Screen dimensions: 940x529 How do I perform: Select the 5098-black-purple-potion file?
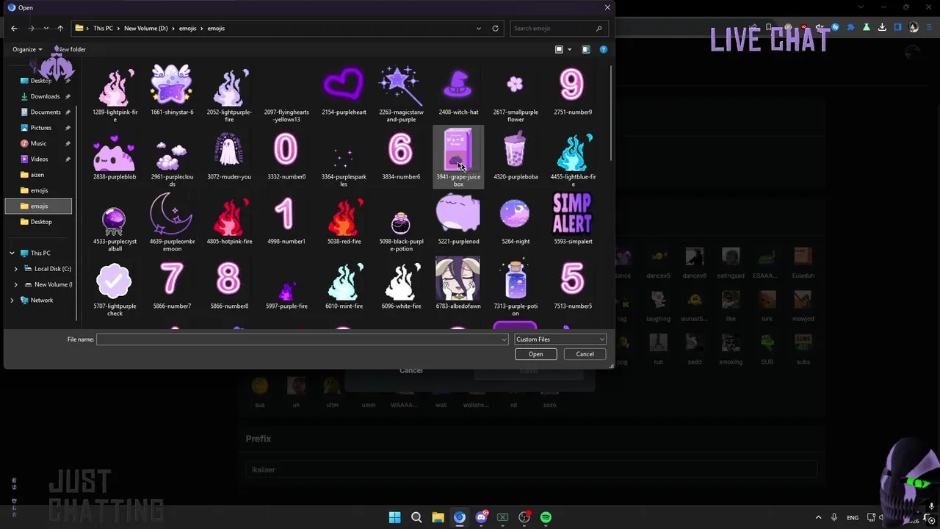click(401, 222)
